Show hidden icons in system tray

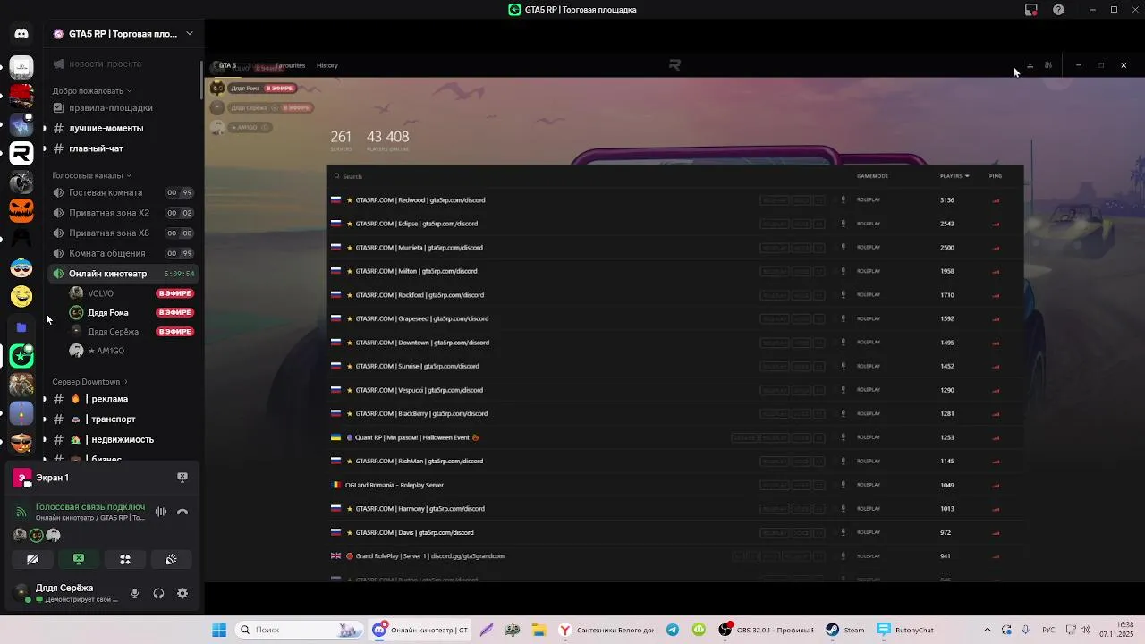[988, 630]
